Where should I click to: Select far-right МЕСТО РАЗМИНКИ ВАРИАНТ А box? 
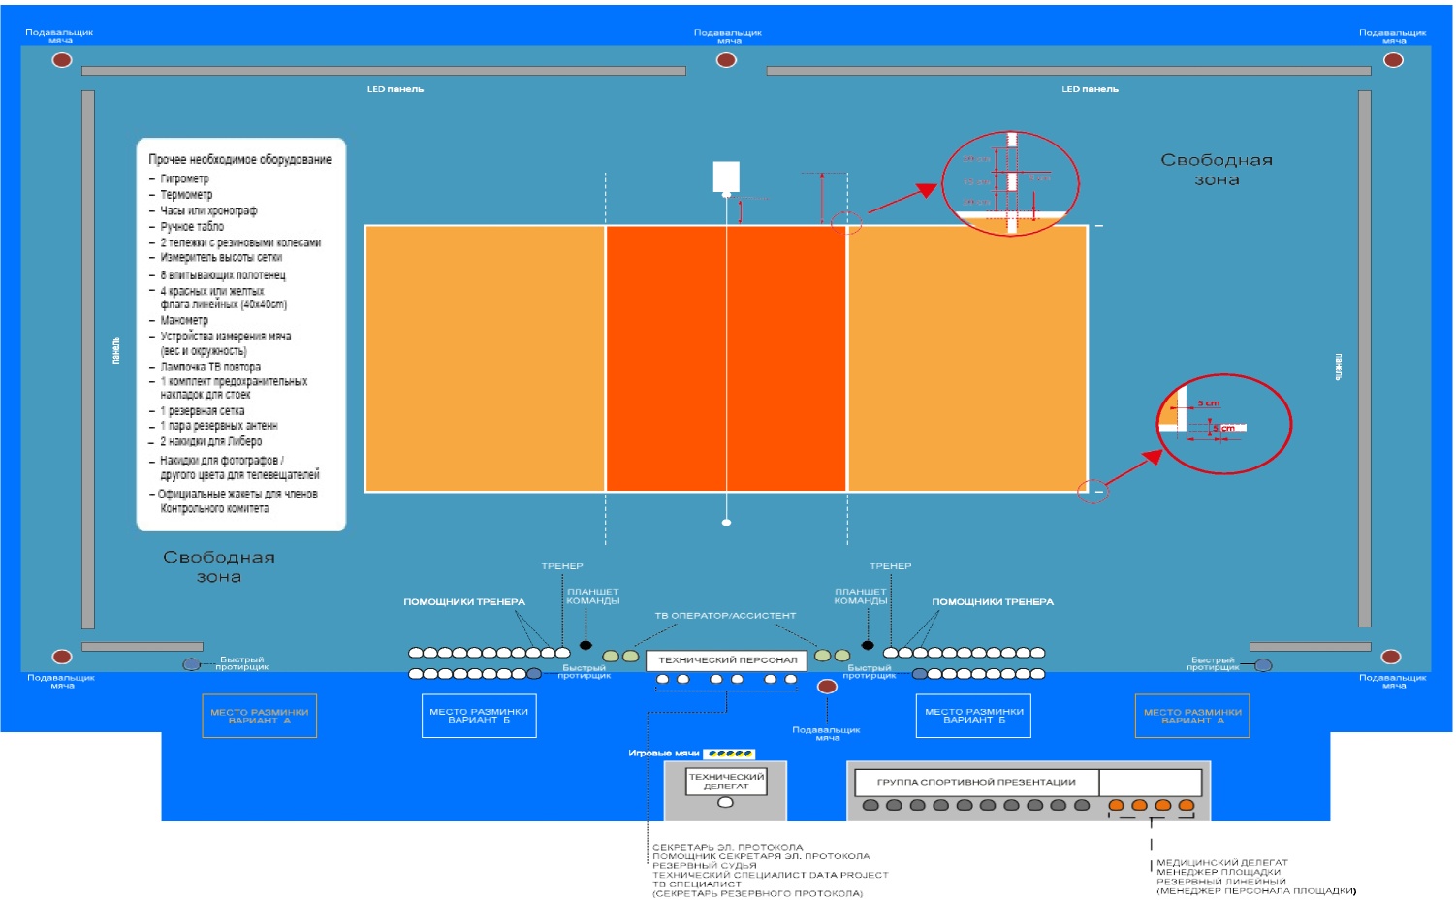point(1192,716)
